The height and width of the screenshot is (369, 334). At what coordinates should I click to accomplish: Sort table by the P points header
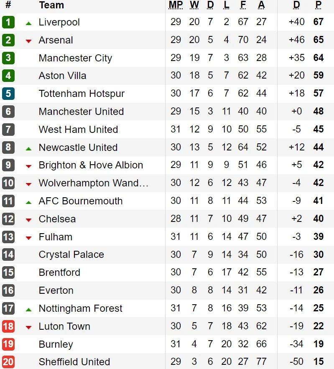(x=319, y=5)
